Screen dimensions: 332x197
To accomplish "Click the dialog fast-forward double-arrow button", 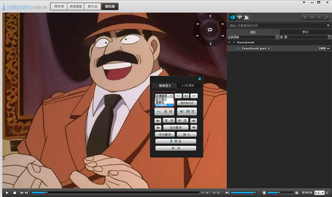I will click(x=194, y=96).
